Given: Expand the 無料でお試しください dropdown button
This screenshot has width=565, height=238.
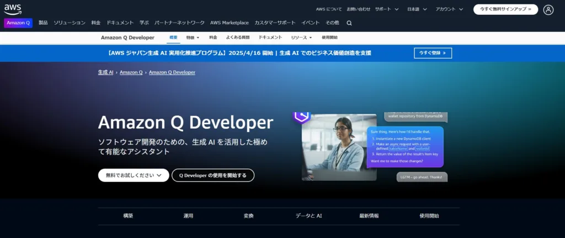Looking at the screenshot, I should coord(134,175).
